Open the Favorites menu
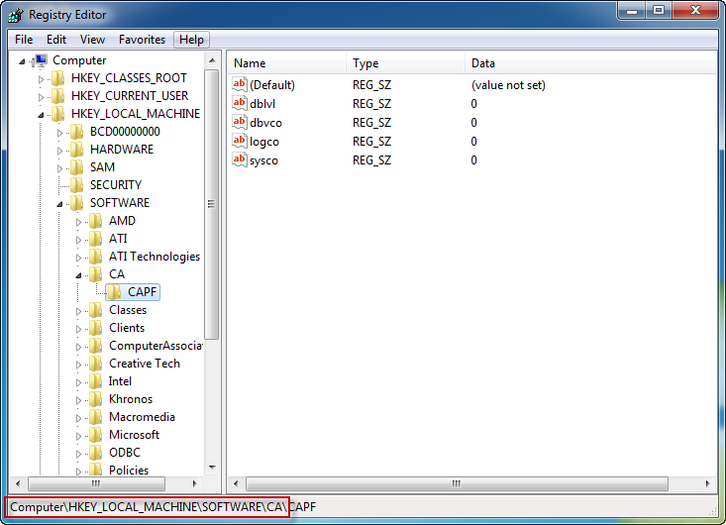Image resolution: width=726 pixels, height=525 pixels. (x=142, y=40)
